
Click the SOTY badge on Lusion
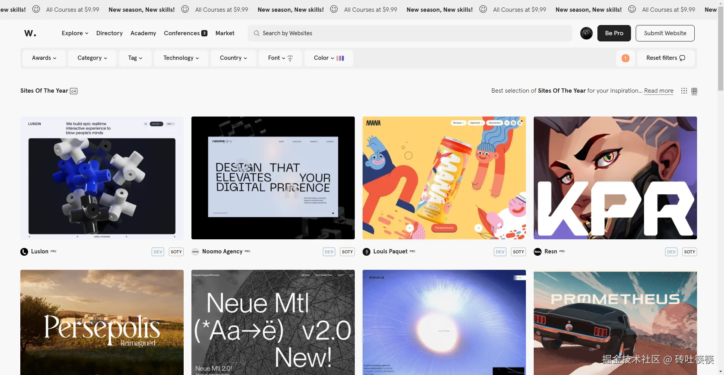pos(176,252)
